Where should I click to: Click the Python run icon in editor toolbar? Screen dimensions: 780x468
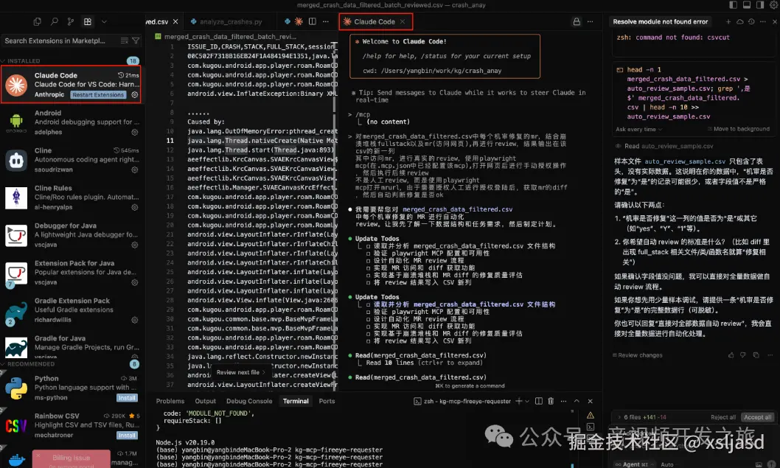coord(288,21)
